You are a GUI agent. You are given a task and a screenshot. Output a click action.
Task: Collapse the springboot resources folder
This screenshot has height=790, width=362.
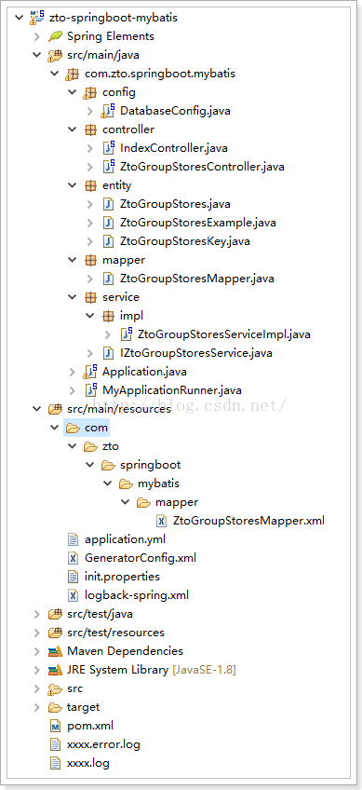[90, 465]
